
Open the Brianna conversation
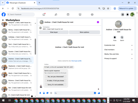point(17,82)
